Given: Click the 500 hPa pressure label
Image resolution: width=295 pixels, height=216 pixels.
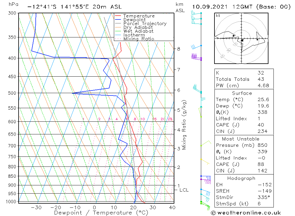Looking at the screenshot, I should coord(12,93).
